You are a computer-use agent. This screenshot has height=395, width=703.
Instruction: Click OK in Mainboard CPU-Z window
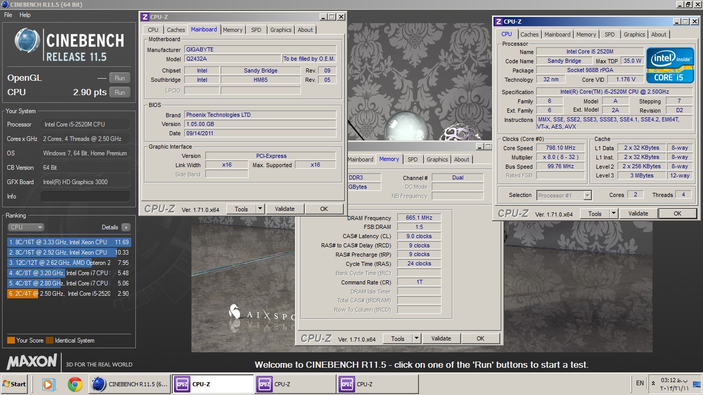(324, 209)
